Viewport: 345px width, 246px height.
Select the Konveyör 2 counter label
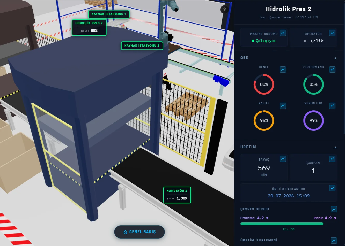177,195
